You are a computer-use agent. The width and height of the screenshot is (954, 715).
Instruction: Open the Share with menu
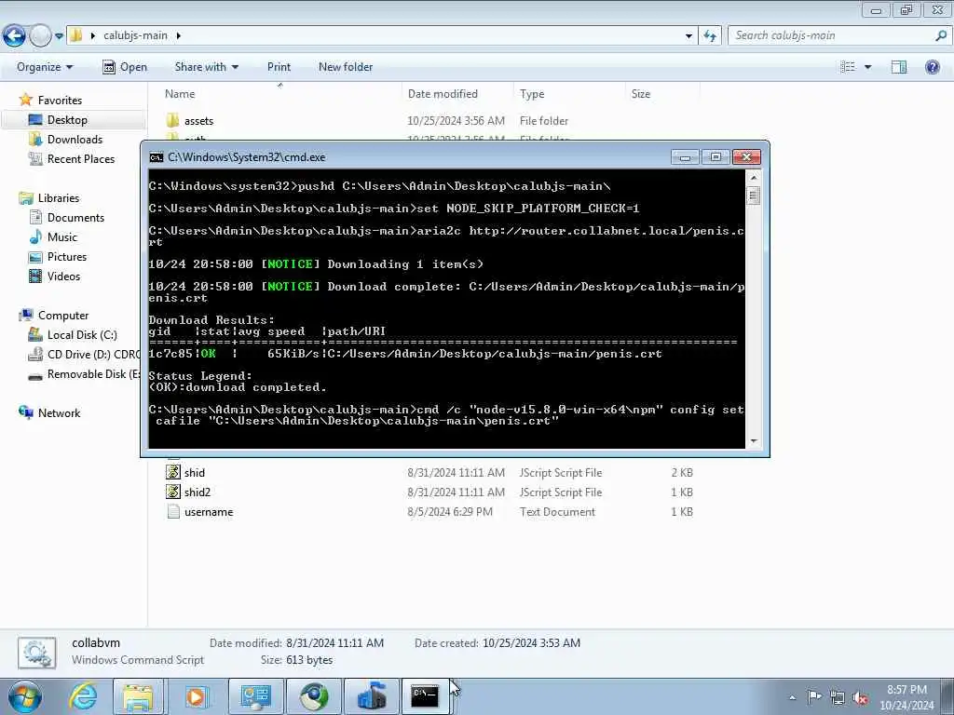pyautogui.click(x=206, y=67)
